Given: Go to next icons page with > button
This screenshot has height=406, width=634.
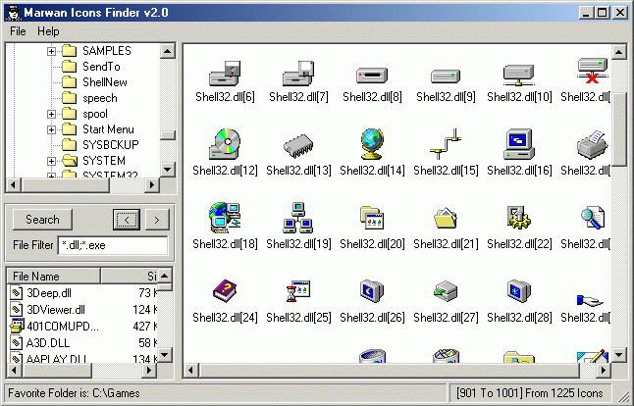Looking at the screenshot, I should pos(157,220).
